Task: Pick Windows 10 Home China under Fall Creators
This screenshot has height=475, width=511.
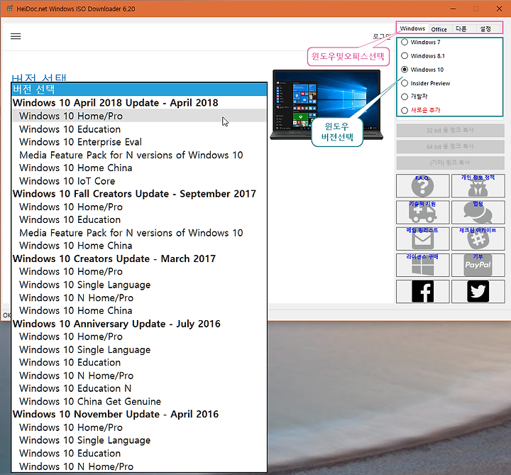Action: point(139,246)
